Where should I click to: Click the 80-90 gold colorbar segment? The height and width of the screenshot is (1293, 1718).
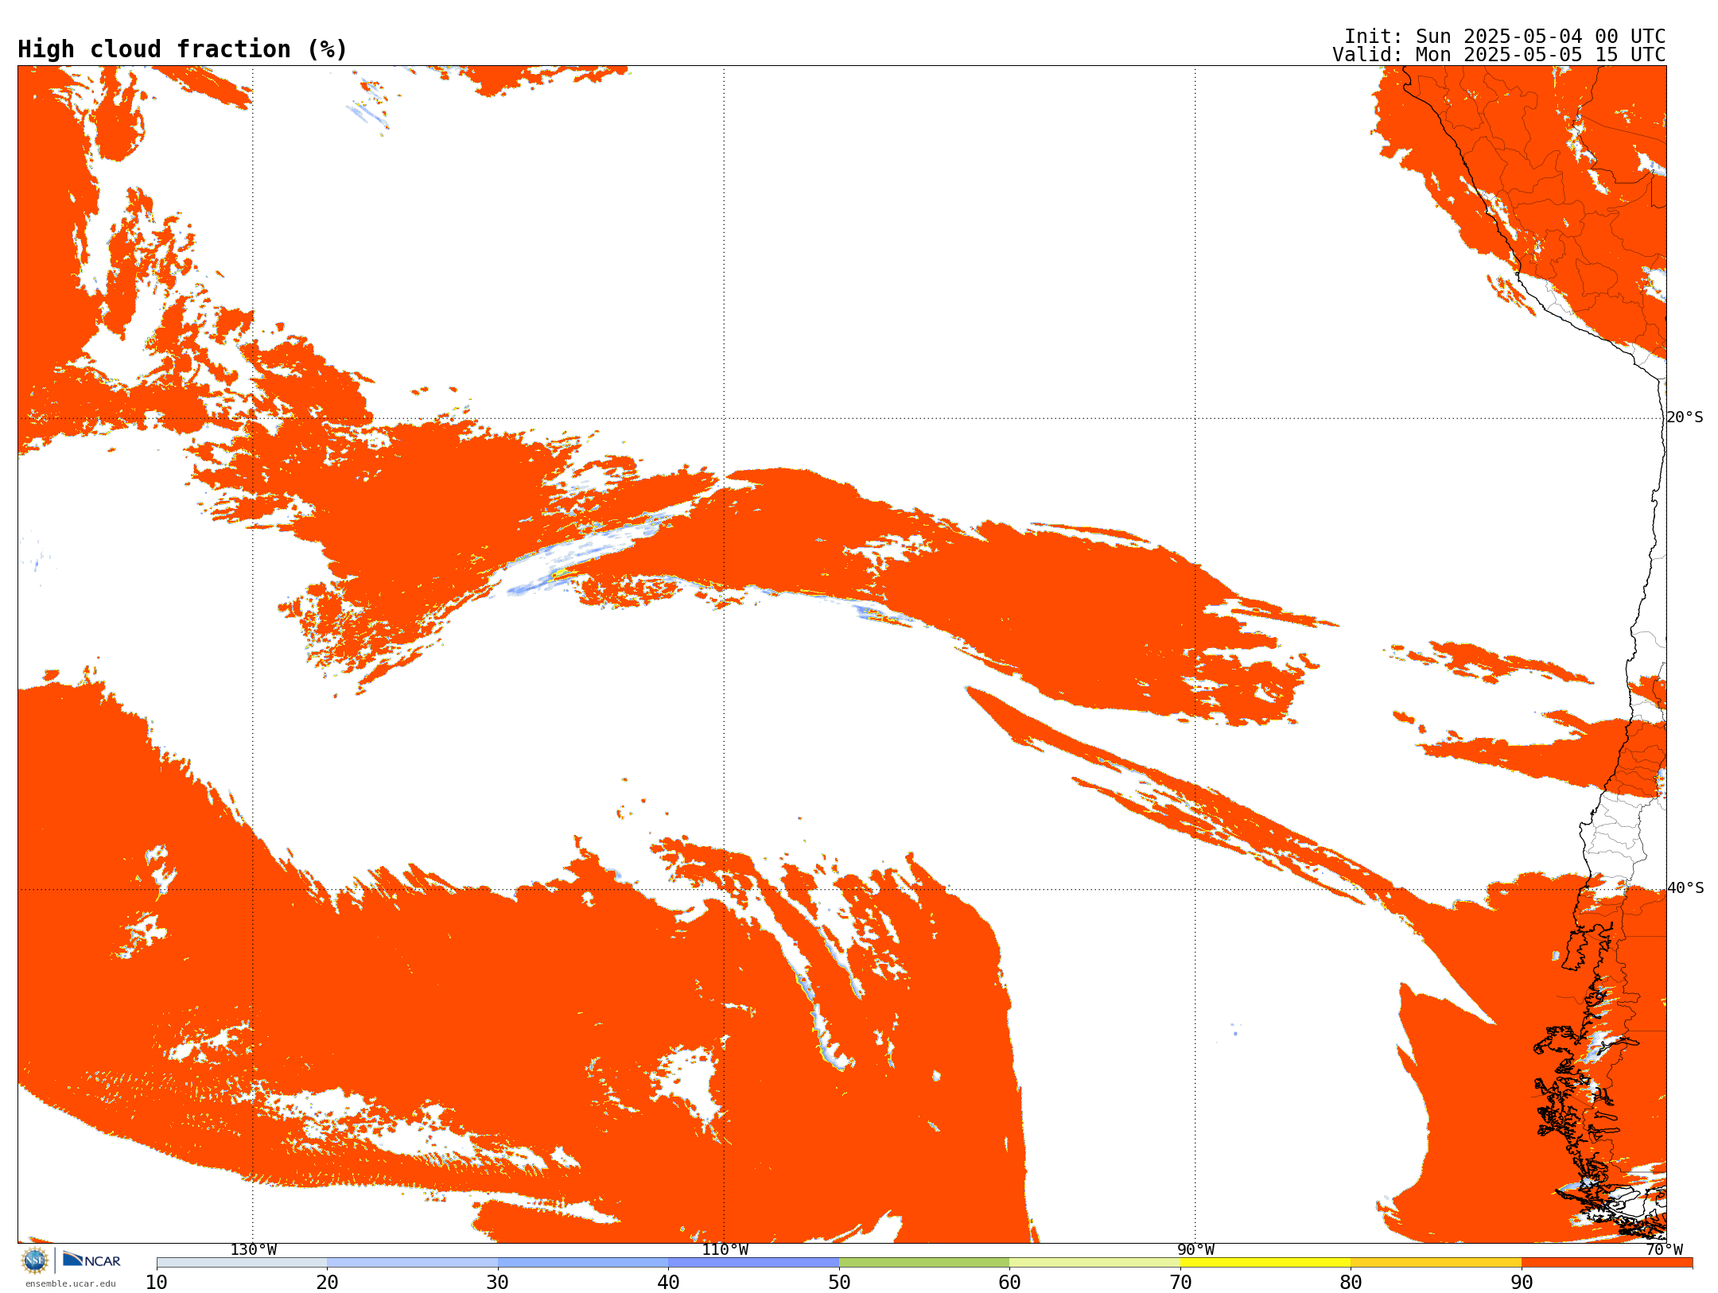pyautogui.click(x=1436, y=1263)
